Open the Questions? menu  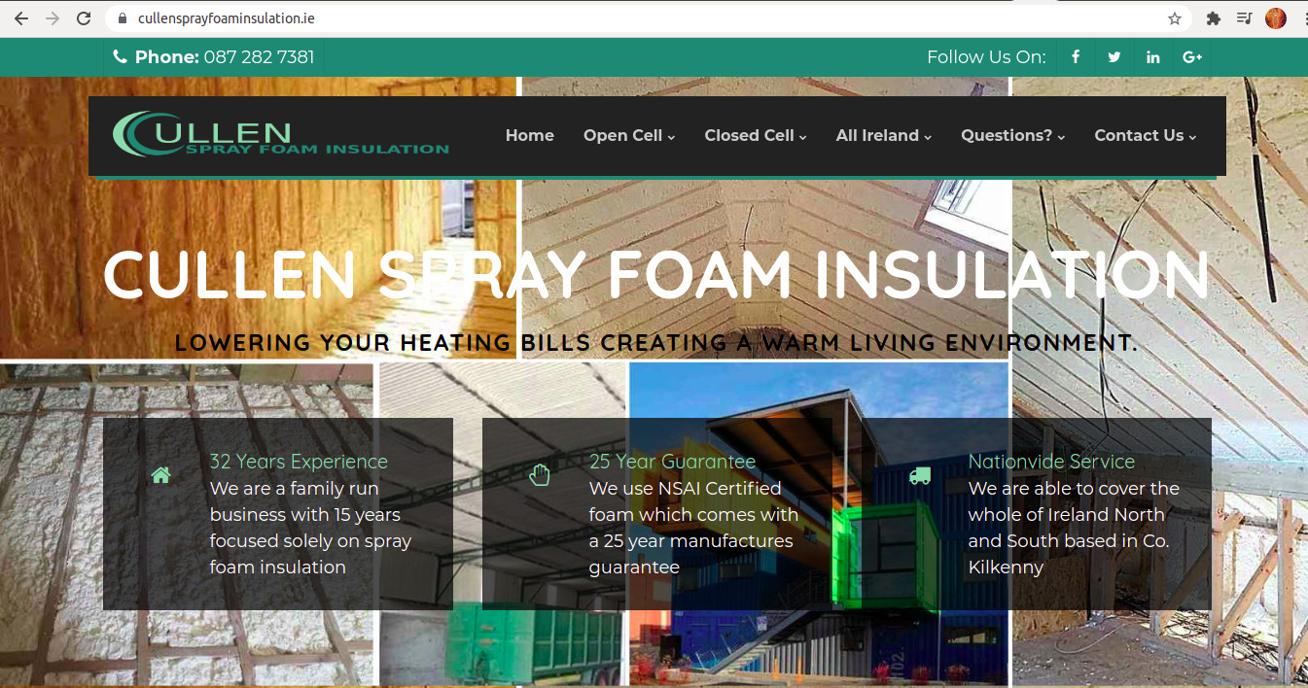point(1013,136)
